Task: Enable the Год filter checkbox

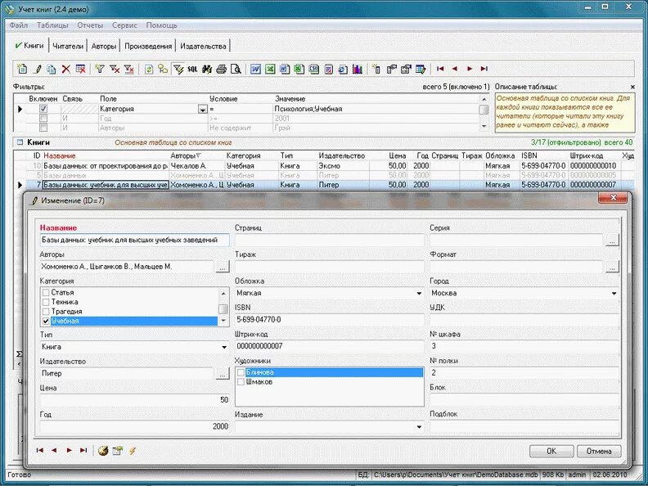Action: 43,118
